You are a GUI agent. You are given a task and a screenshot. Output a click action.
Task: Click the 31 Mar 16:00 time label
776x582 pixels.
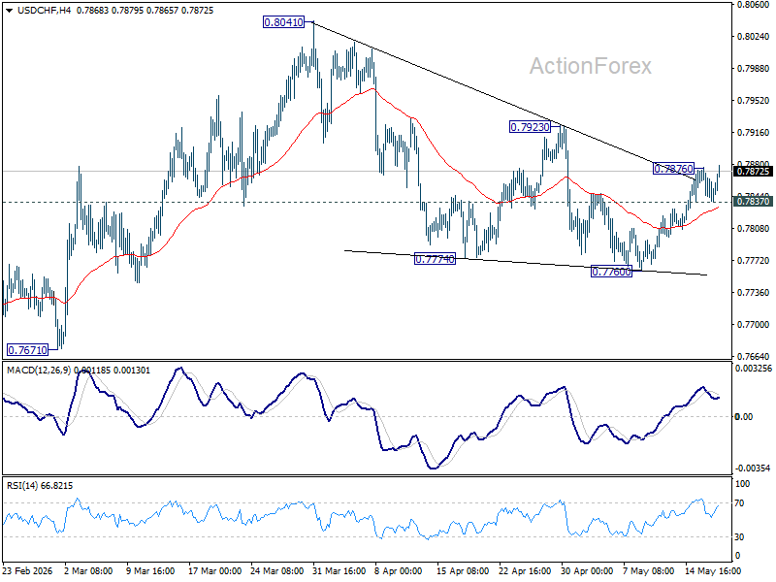click(x=339, y=570)
